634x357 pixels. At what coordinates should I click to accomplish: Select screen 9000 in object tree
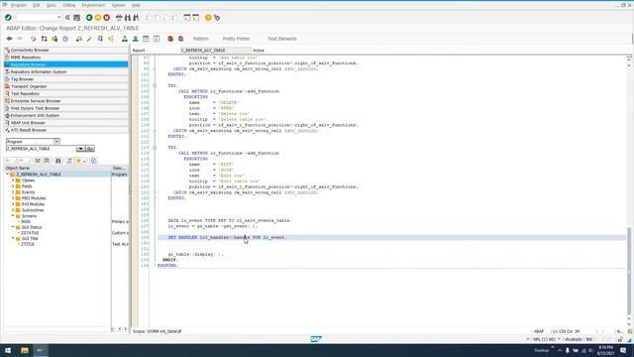click(26, 222)
